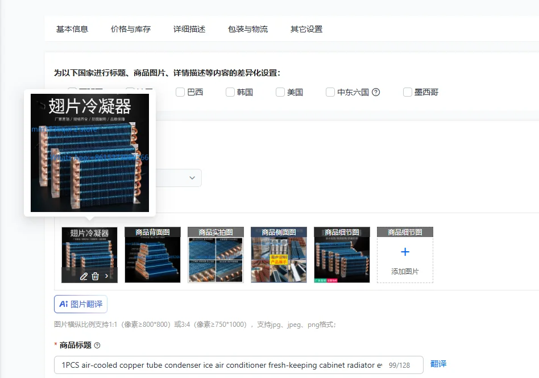Open the help icon next to 商品标题

click(97, 346)
